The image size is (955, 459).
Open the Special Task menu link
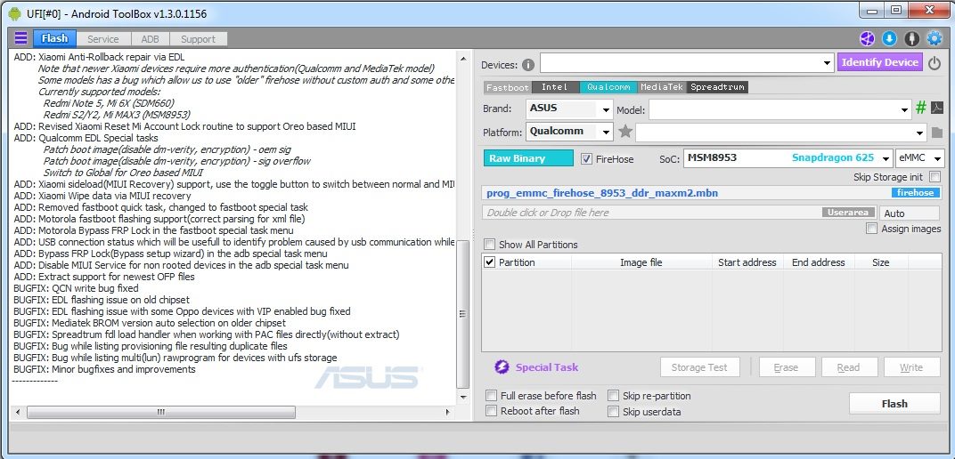point(547,367)
